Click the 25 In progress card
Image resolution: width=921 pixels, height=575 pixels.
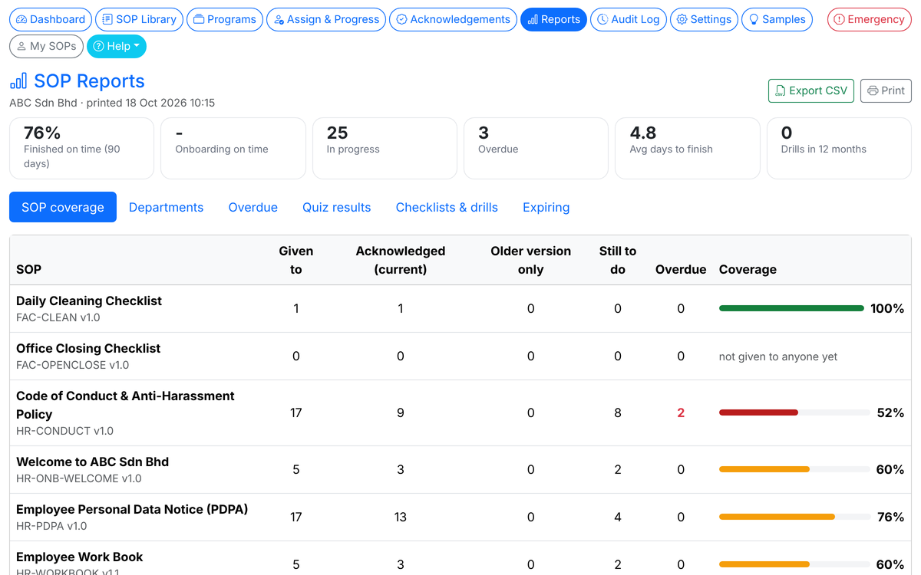(x=385, y=148)
